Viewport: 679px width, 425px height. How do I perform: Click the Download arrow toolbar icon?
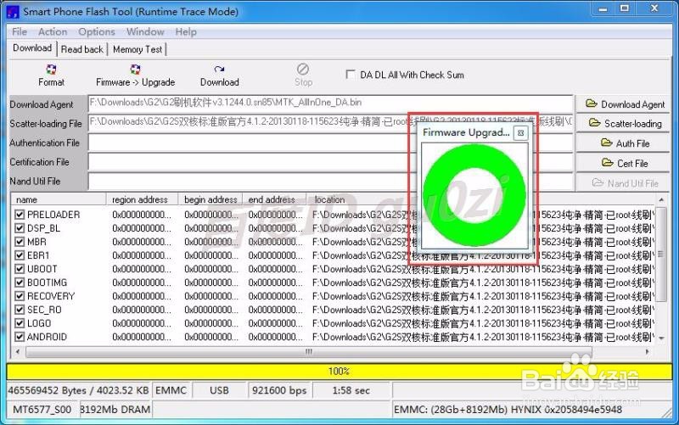tap(219, 70)
